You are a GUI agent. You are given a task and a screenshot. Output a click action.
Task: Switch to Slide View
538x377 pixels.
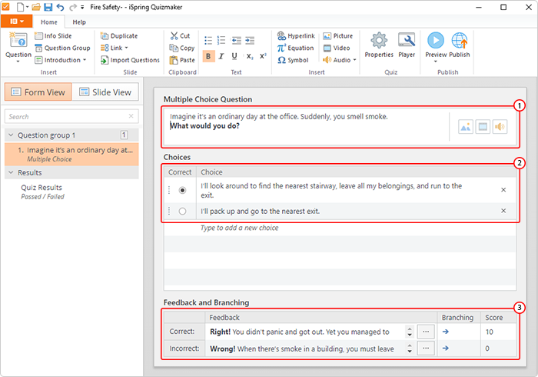click(x=105, y=92)
